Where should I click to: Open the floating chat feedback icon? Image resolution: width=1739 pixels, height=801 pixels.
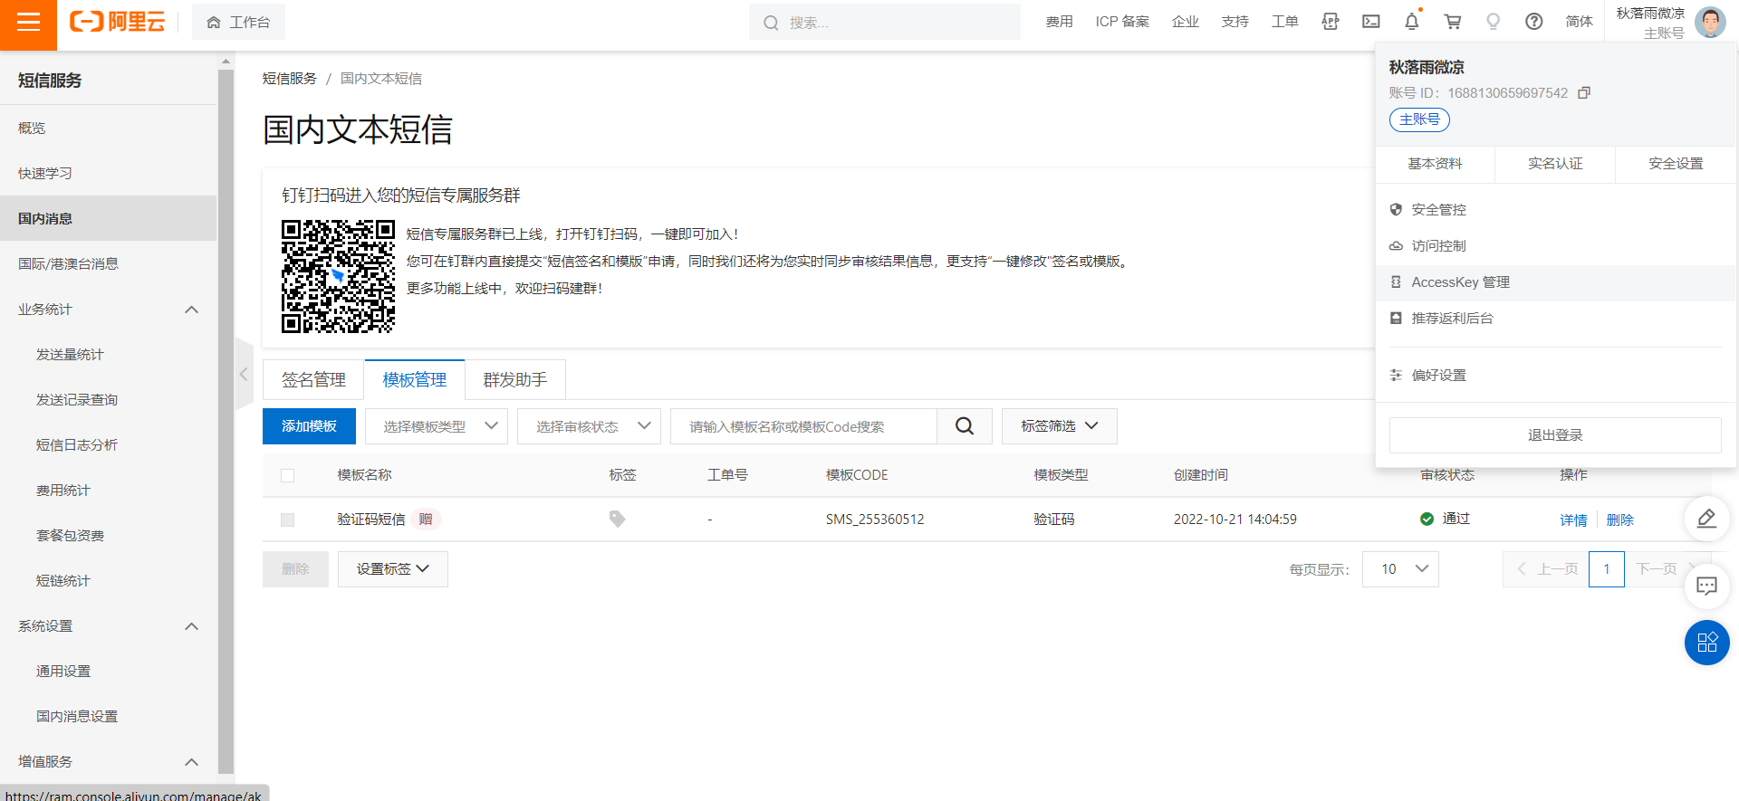click(x=1707, y=586)
